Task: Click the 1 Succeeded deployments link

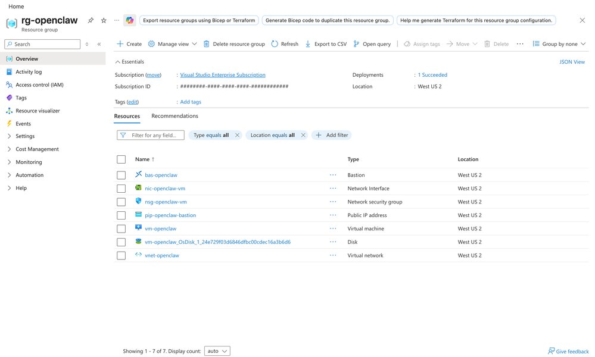Action: pos(432,74)
